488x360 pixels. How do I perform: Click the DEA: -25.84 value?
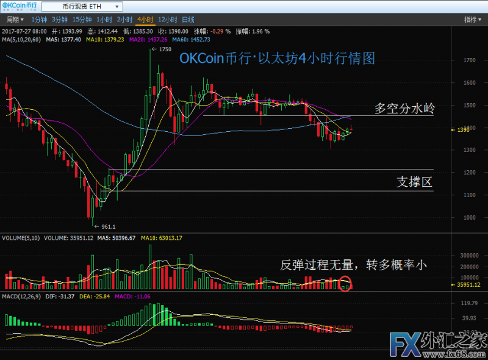95,297
